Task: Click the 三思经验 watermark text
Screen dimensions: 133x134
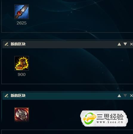Action: pos(110,117)
